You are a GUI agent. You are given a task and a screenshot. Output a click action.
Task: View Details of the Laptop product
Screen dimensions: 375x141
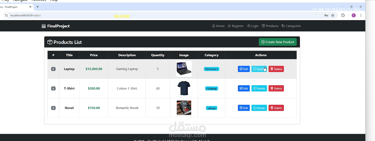(x=259, y=69)
